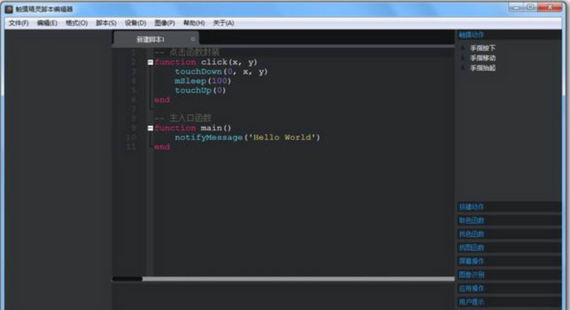Click the horizontal scrollbar thumb below the editor

pyautogui.click(x=127, y=279)
